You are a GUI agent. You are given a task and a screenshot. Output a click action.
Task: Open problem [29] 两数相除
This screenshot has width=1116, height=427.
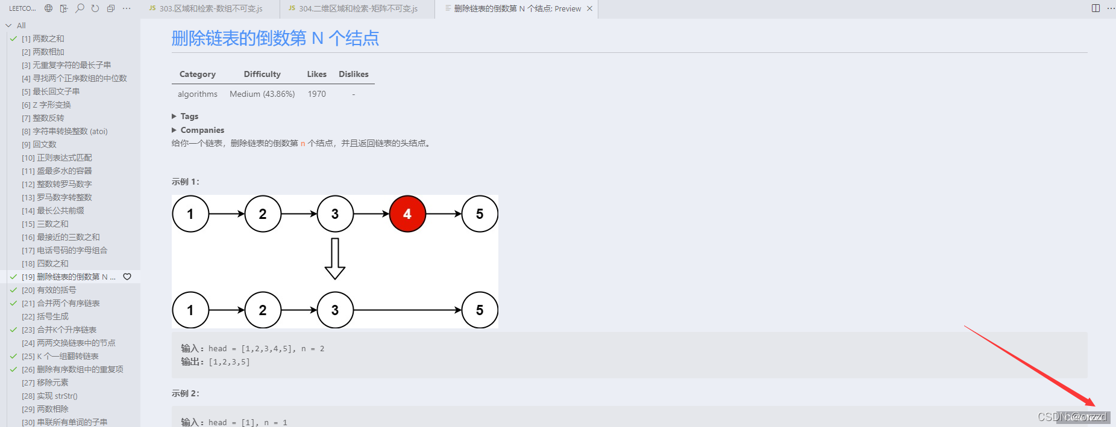(45, 409)
